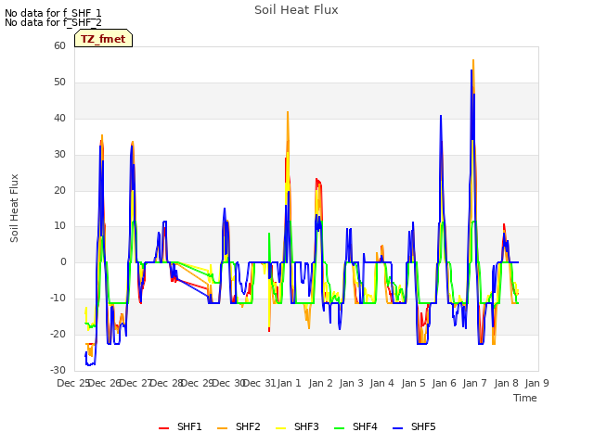
Task: Toggle the SHF1 legend entry
Action: click(x=180, y=426)
